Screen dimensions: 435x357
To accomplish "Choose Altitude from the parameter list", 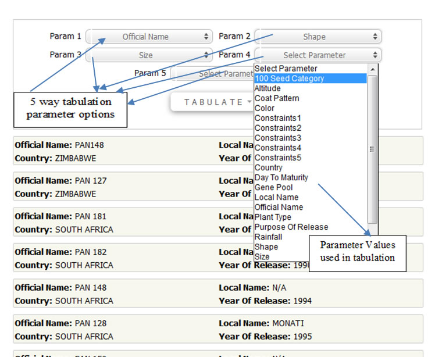I will 268,88.
